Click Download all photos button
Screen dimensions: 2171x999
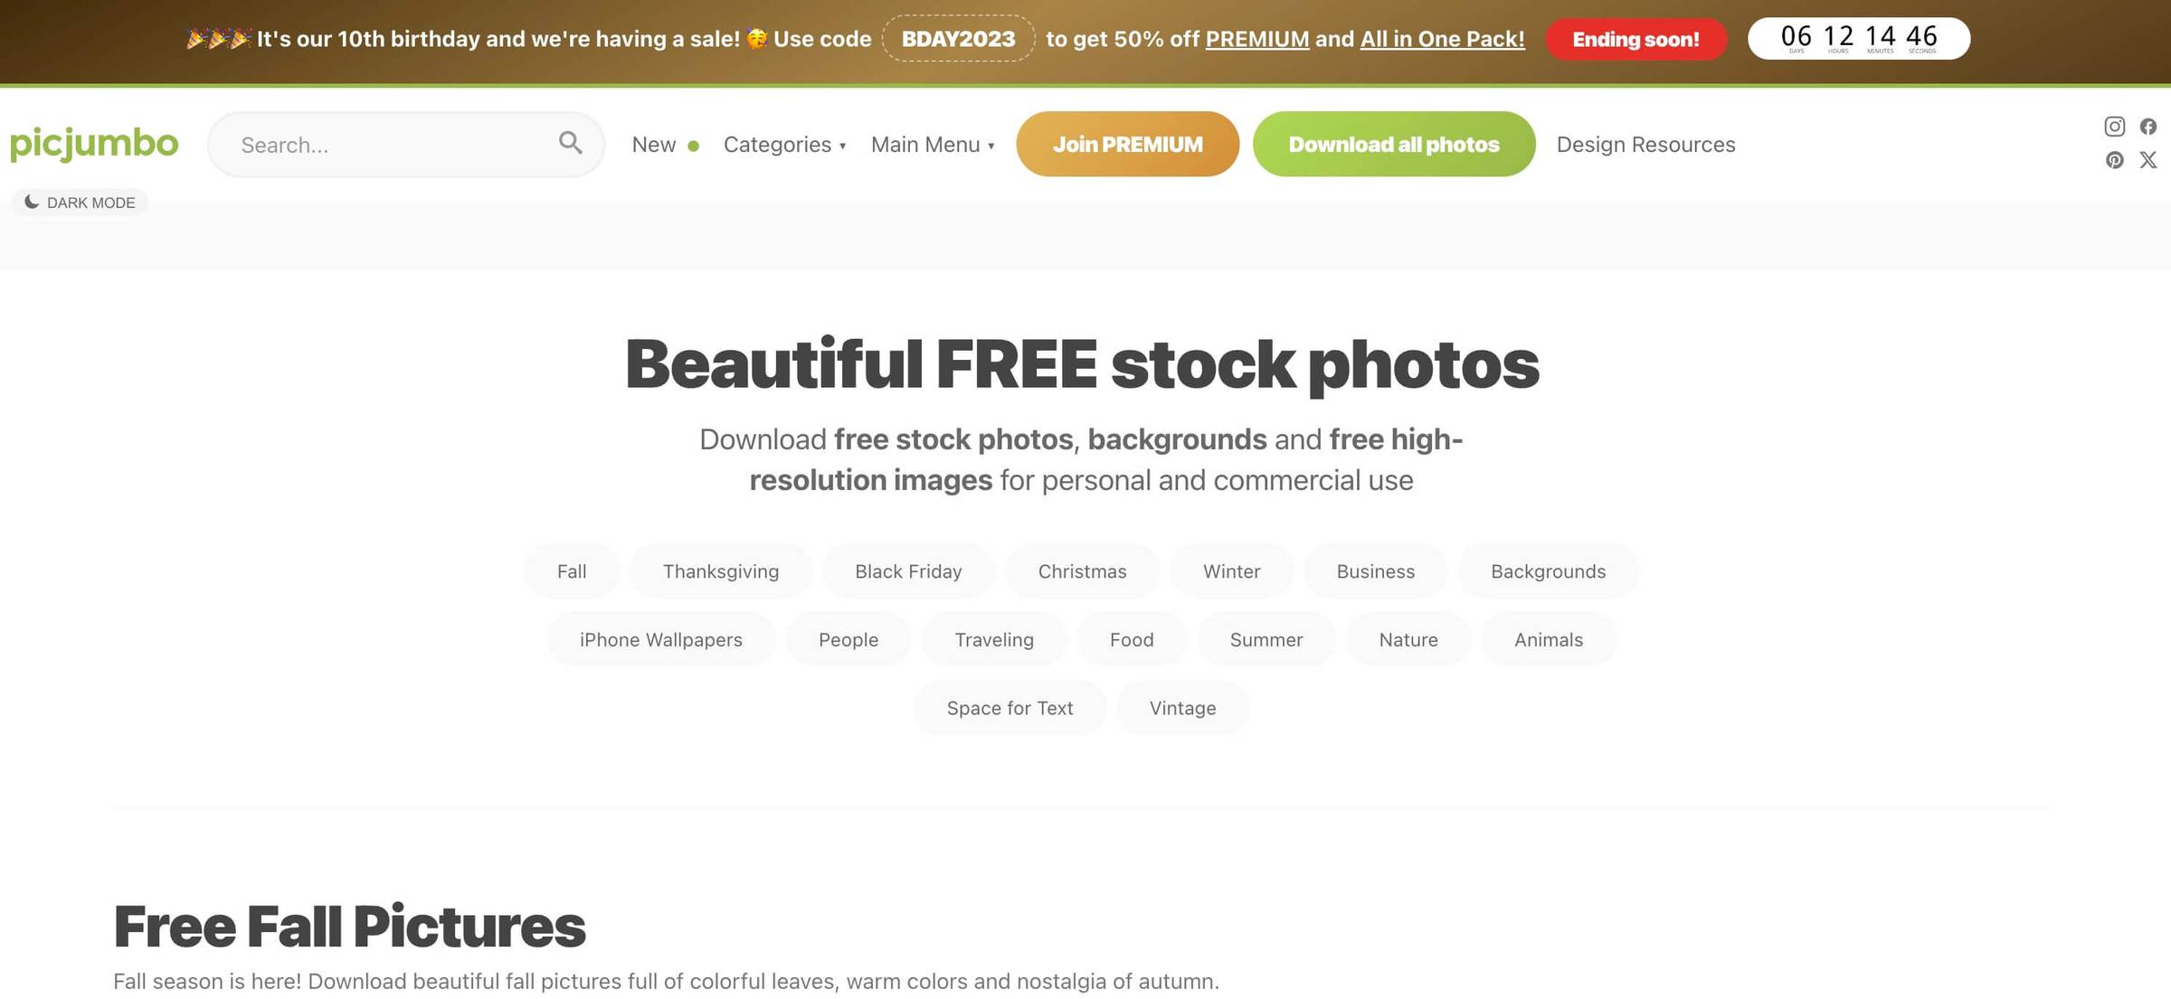click(x=1394, y=144)
